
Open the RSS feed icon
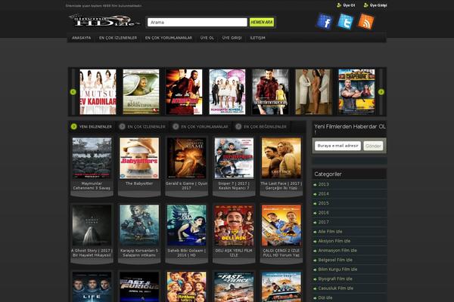click(x=365, y=21)
